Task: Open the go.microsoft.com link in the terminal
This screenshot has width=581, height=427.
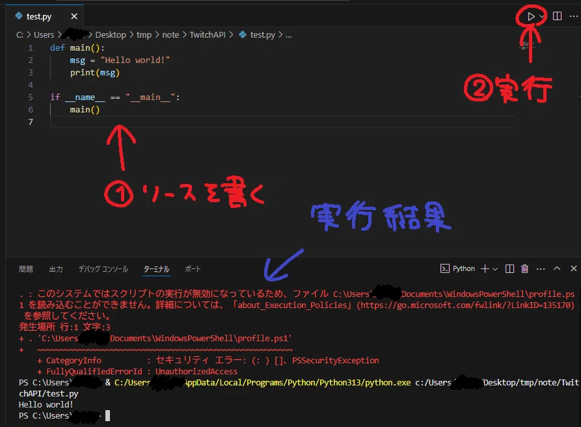Action: click(467, 305)
